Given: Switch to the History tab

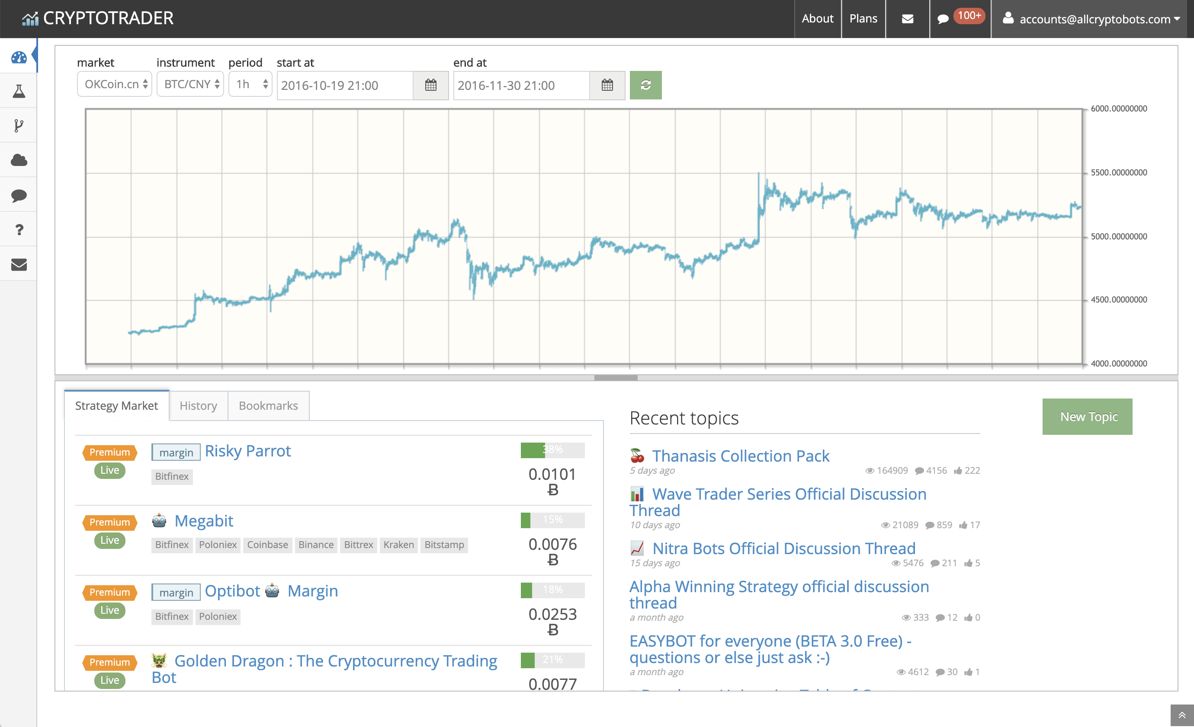Looking at the screenshot, I should point(198,405).
